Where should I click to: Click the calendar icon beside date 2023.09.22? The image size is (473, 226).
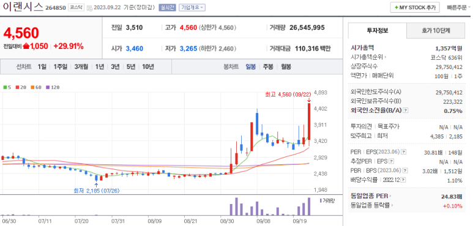89,8
